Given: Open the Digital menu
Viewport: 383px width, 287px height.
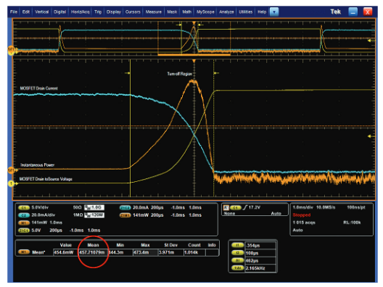Looking at the screenshot, I should click(x=59, y=12).
